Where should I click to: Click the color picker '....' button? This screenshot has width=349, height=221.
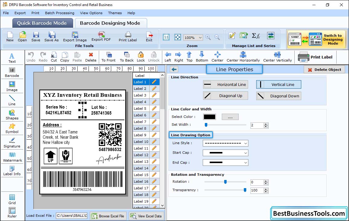[x=230, y=117]
